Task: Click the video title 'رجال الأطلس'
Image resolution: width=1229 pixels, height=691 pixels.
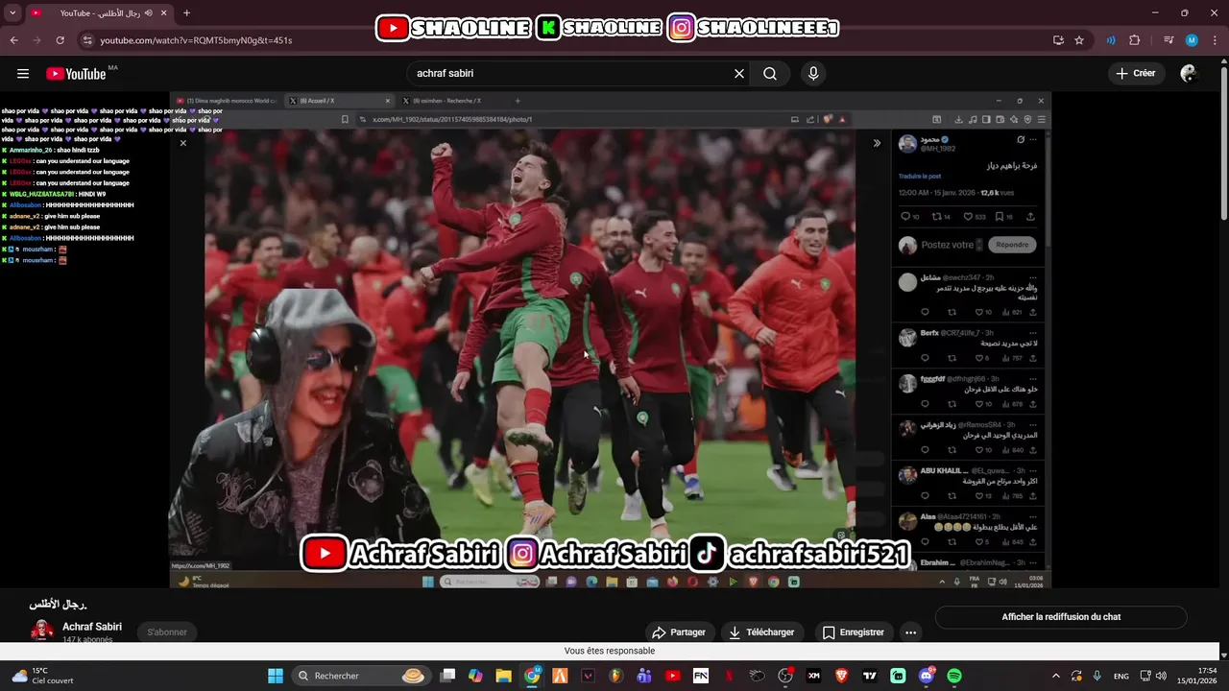Action: point(58,605)
